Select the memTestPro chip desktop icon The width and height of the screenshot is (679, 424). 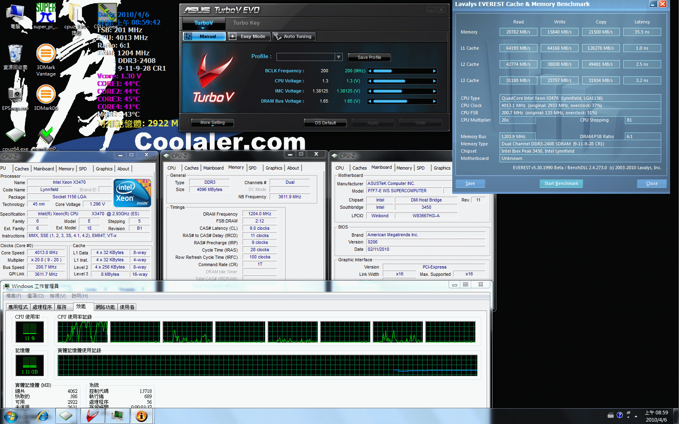click(x=46, y=138)
